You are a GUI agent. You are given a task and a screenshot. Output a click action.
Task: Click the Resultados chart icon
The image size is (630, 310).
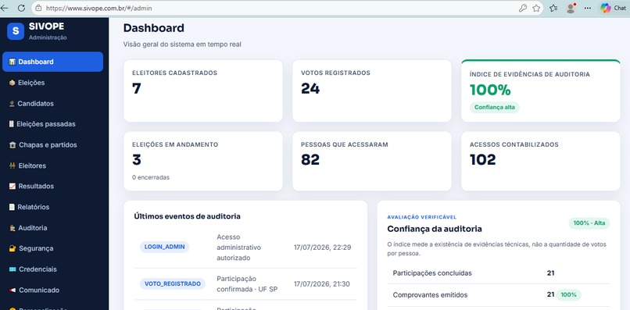click(x=13, y=187)
